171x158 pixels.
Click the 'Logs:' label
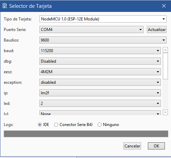click(x=8, y=125)
